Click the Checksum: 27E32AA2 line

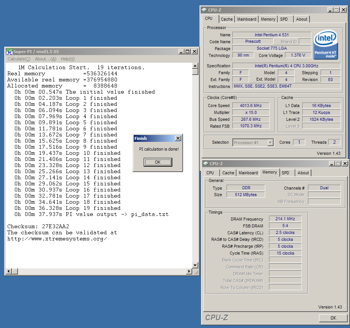[x=38, y=226]
